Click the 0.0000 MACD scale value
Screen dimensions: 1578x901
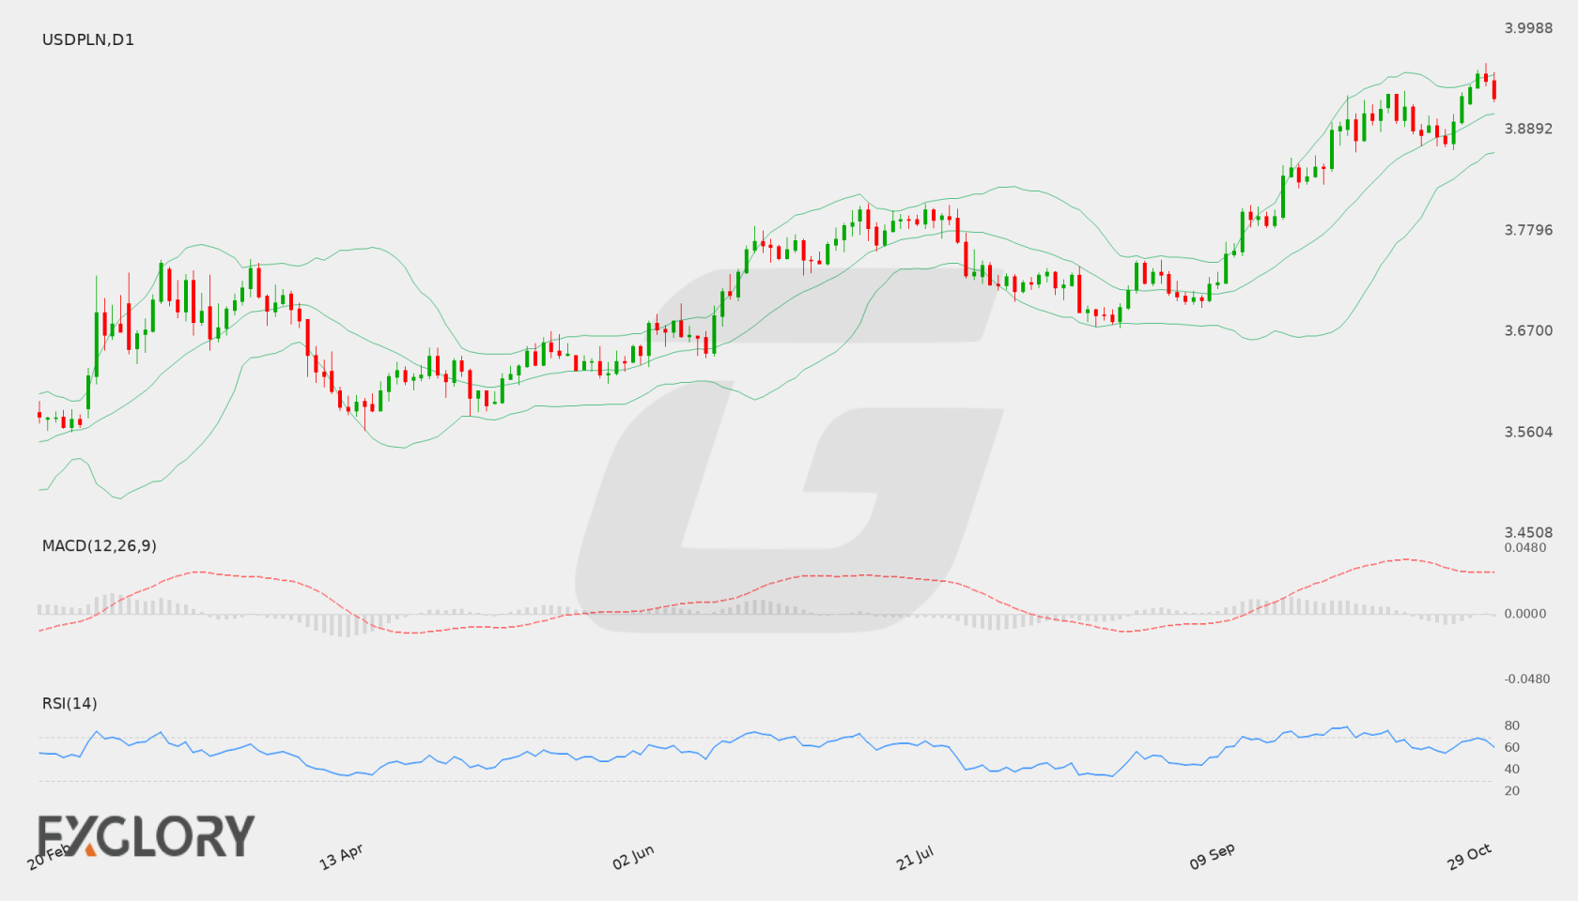tap(1524, 613)
